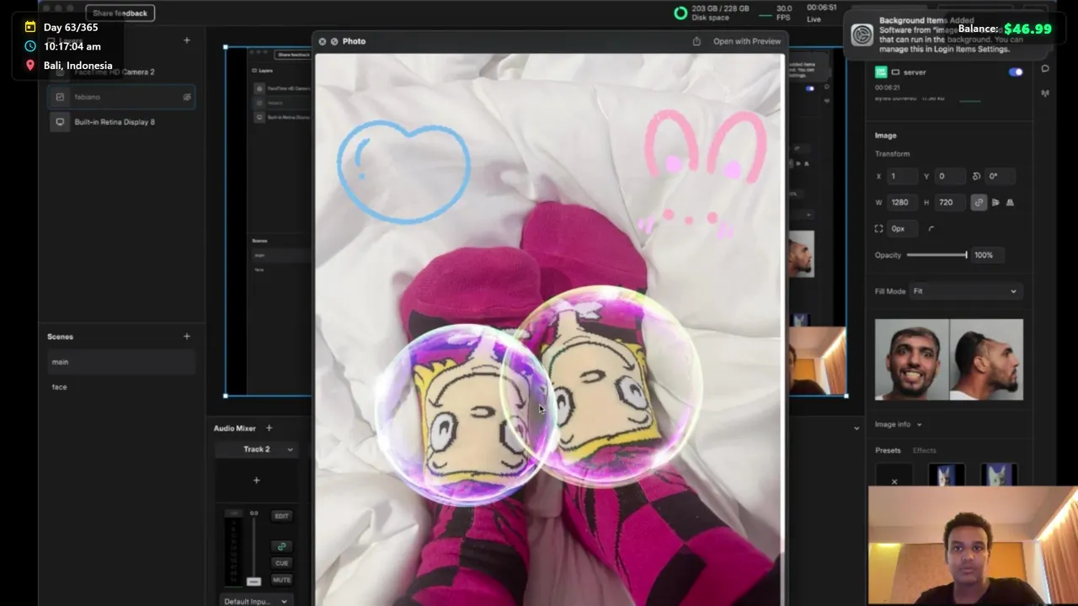Image resolution: width=1078 pixels, height=606 pixels.
Task: Click the Share feedback button
Action: pyautogui.click(x=120, y=13)
